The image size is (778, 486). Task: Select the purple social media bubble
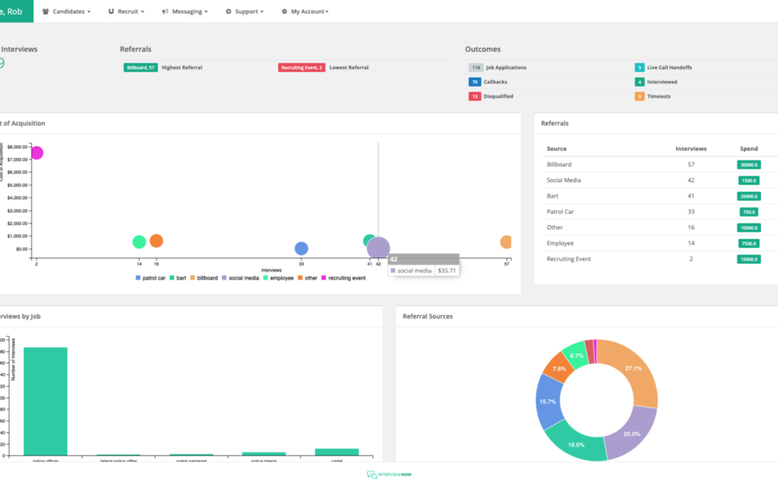(378, 248)
